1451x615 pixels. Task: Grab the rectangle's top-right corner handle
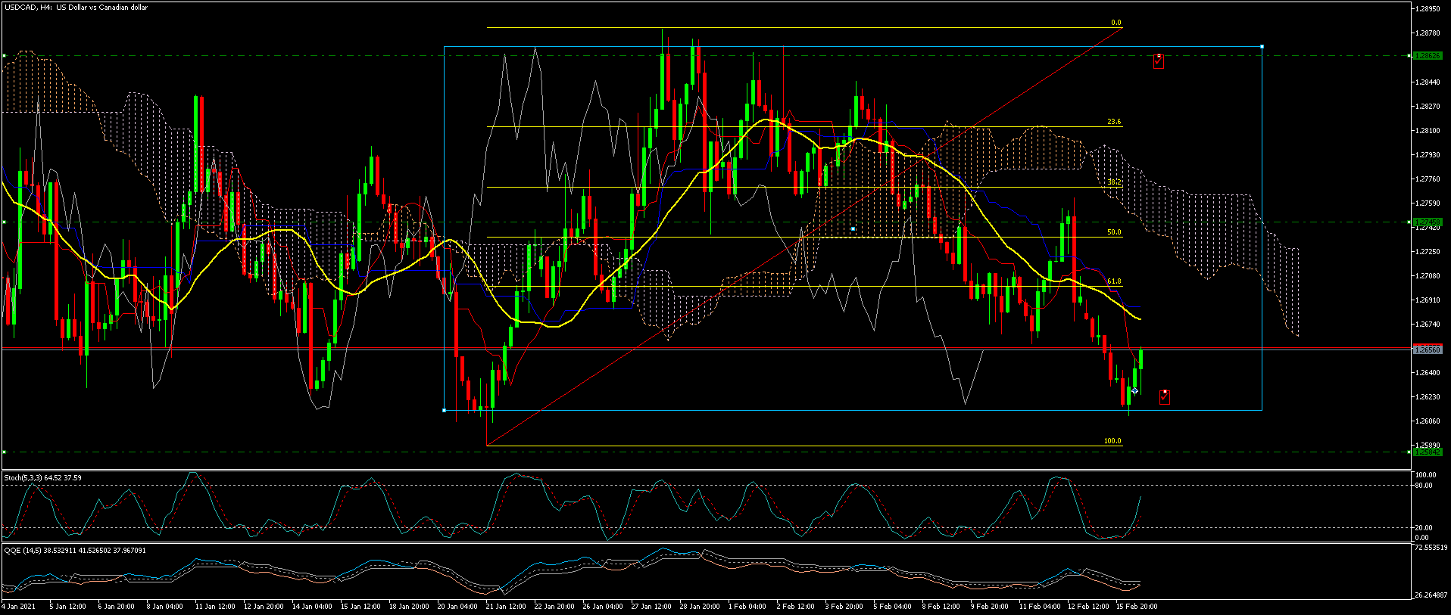pos(1262,47)
